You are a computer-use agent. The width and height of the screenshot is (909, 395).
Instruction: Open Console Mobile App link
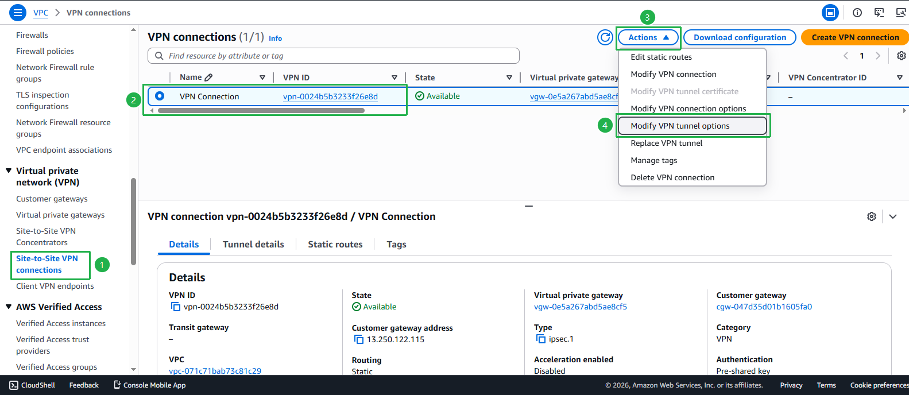coord(149,385)
